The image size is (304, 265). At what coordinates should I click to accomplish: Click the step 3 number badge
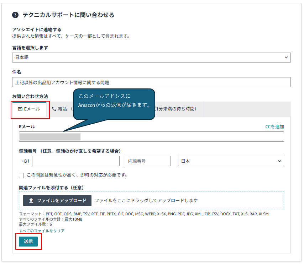pyautogui.click(x=15, y=15)
